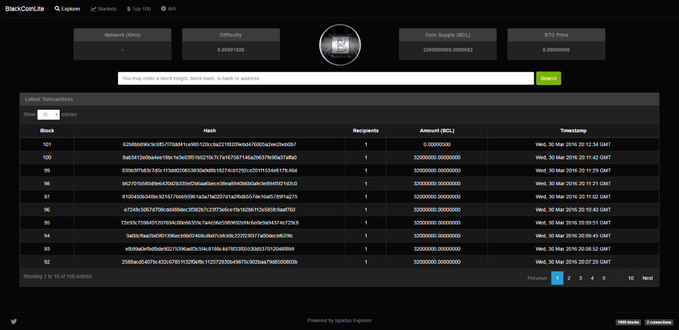Click block number 101 cell
679x330 pixels.
click(47, 144)
